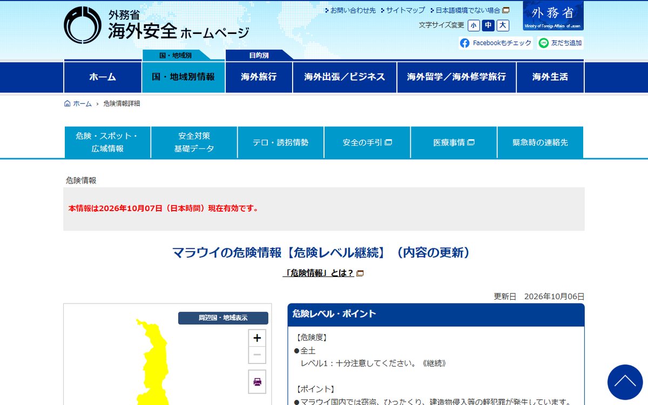This screenshot has height=405, width=648.
Task: Click the Facebook icon
Action: pos(465,43)
